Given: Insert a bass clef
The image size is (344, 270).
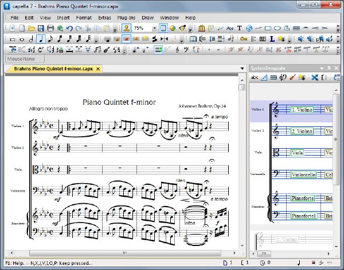Looking at the screenshot, I should [186, 50].
